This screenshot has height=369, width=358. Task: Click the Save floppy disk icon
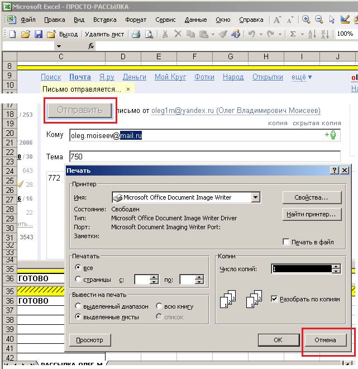tap(39, 34)
